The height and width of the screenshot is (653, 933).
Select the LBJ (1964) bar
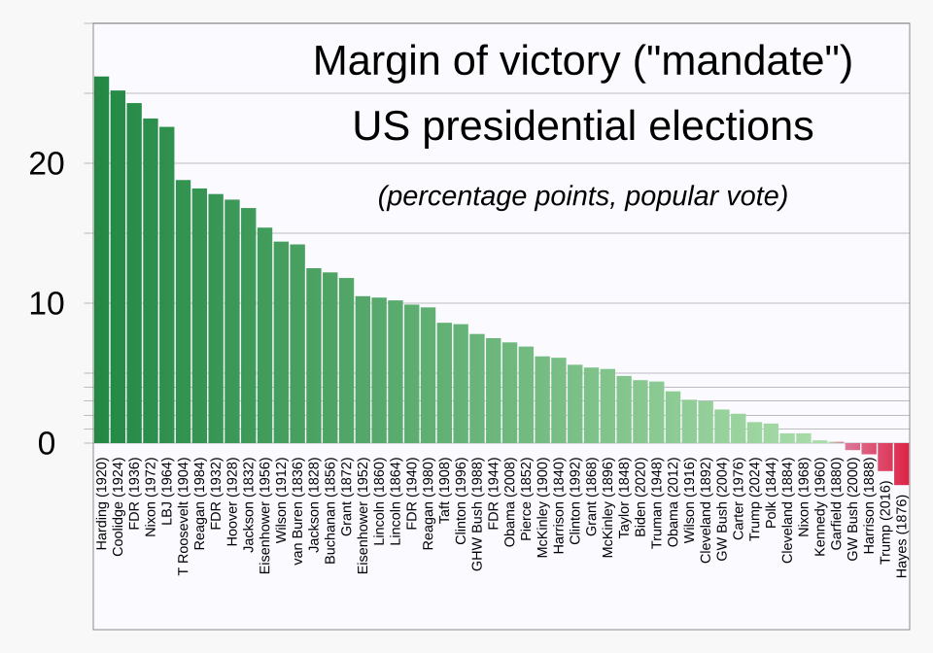(166, 285)
